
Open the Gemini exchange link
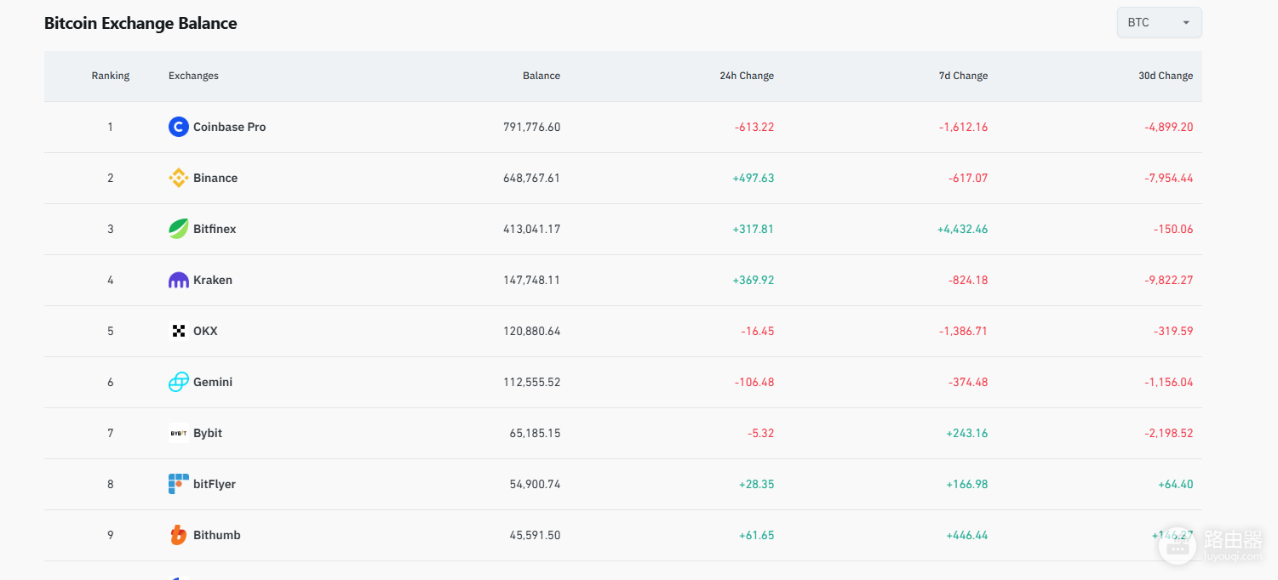(213, 382)
